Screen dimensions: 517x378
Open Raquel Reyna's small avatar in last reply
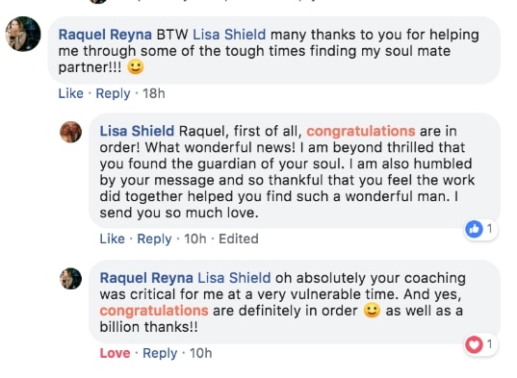70,279
